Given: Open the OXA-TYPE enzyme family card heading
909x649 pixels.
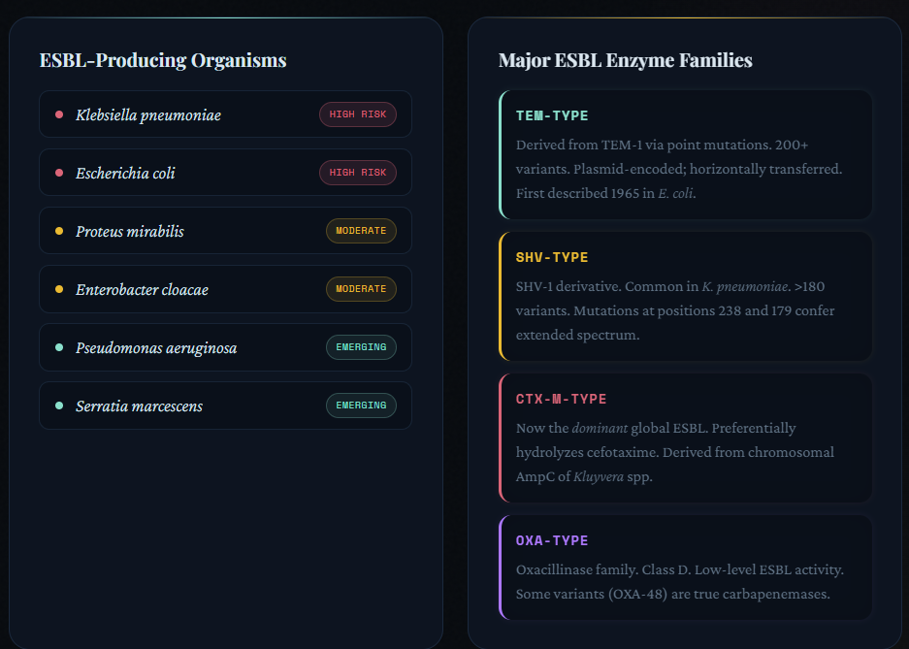Looking at the screenshot, I should click(x=552, y=540).
